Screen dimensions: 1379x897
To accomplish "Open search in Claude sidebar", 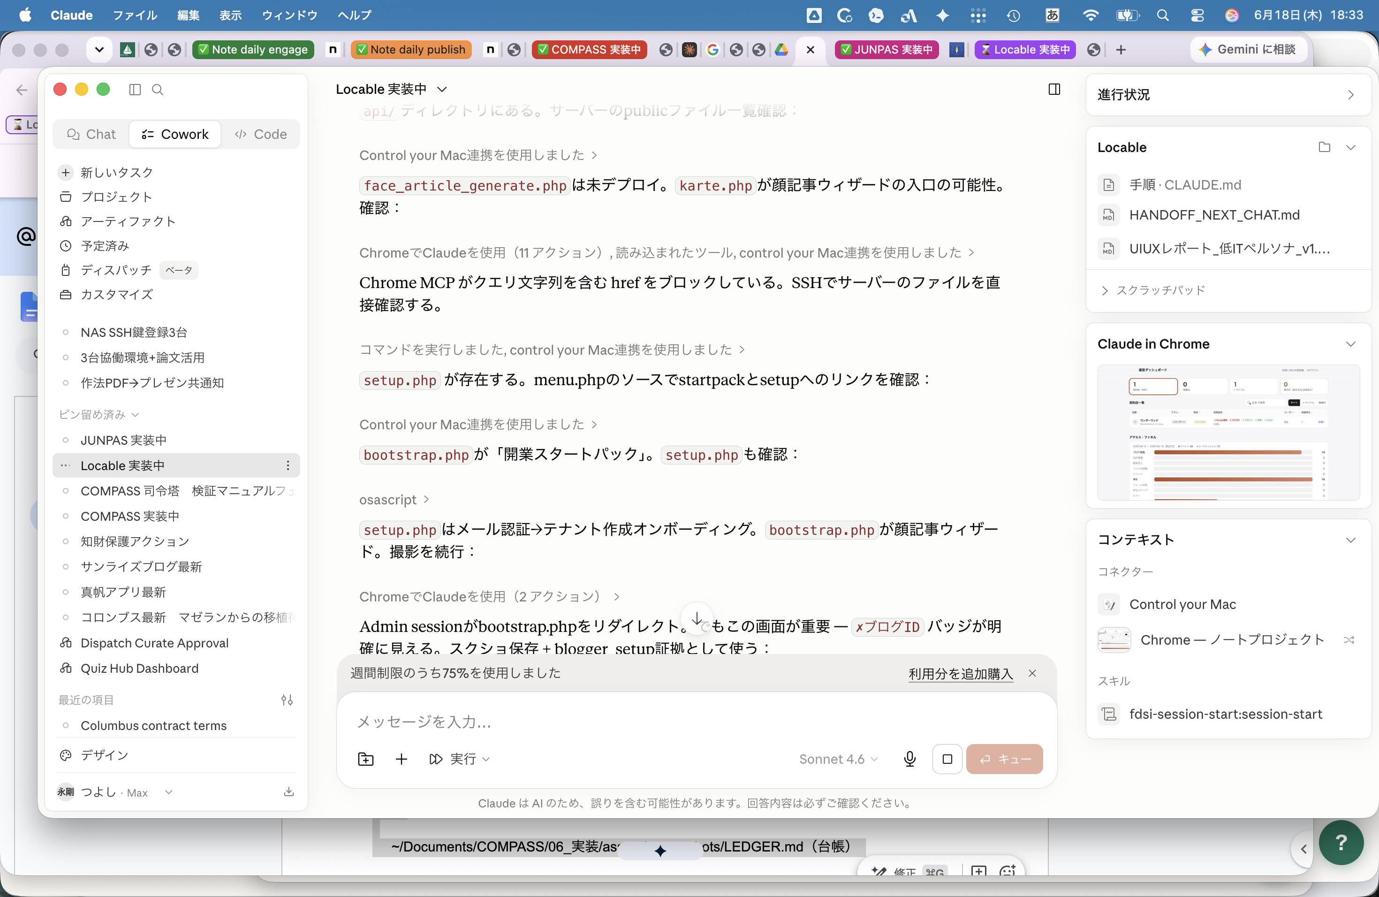I will [158, 89].
